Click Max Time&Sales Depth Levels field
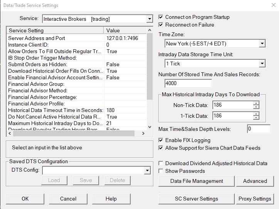The height and width of the screenshot is (209, 279). (259, 129)
